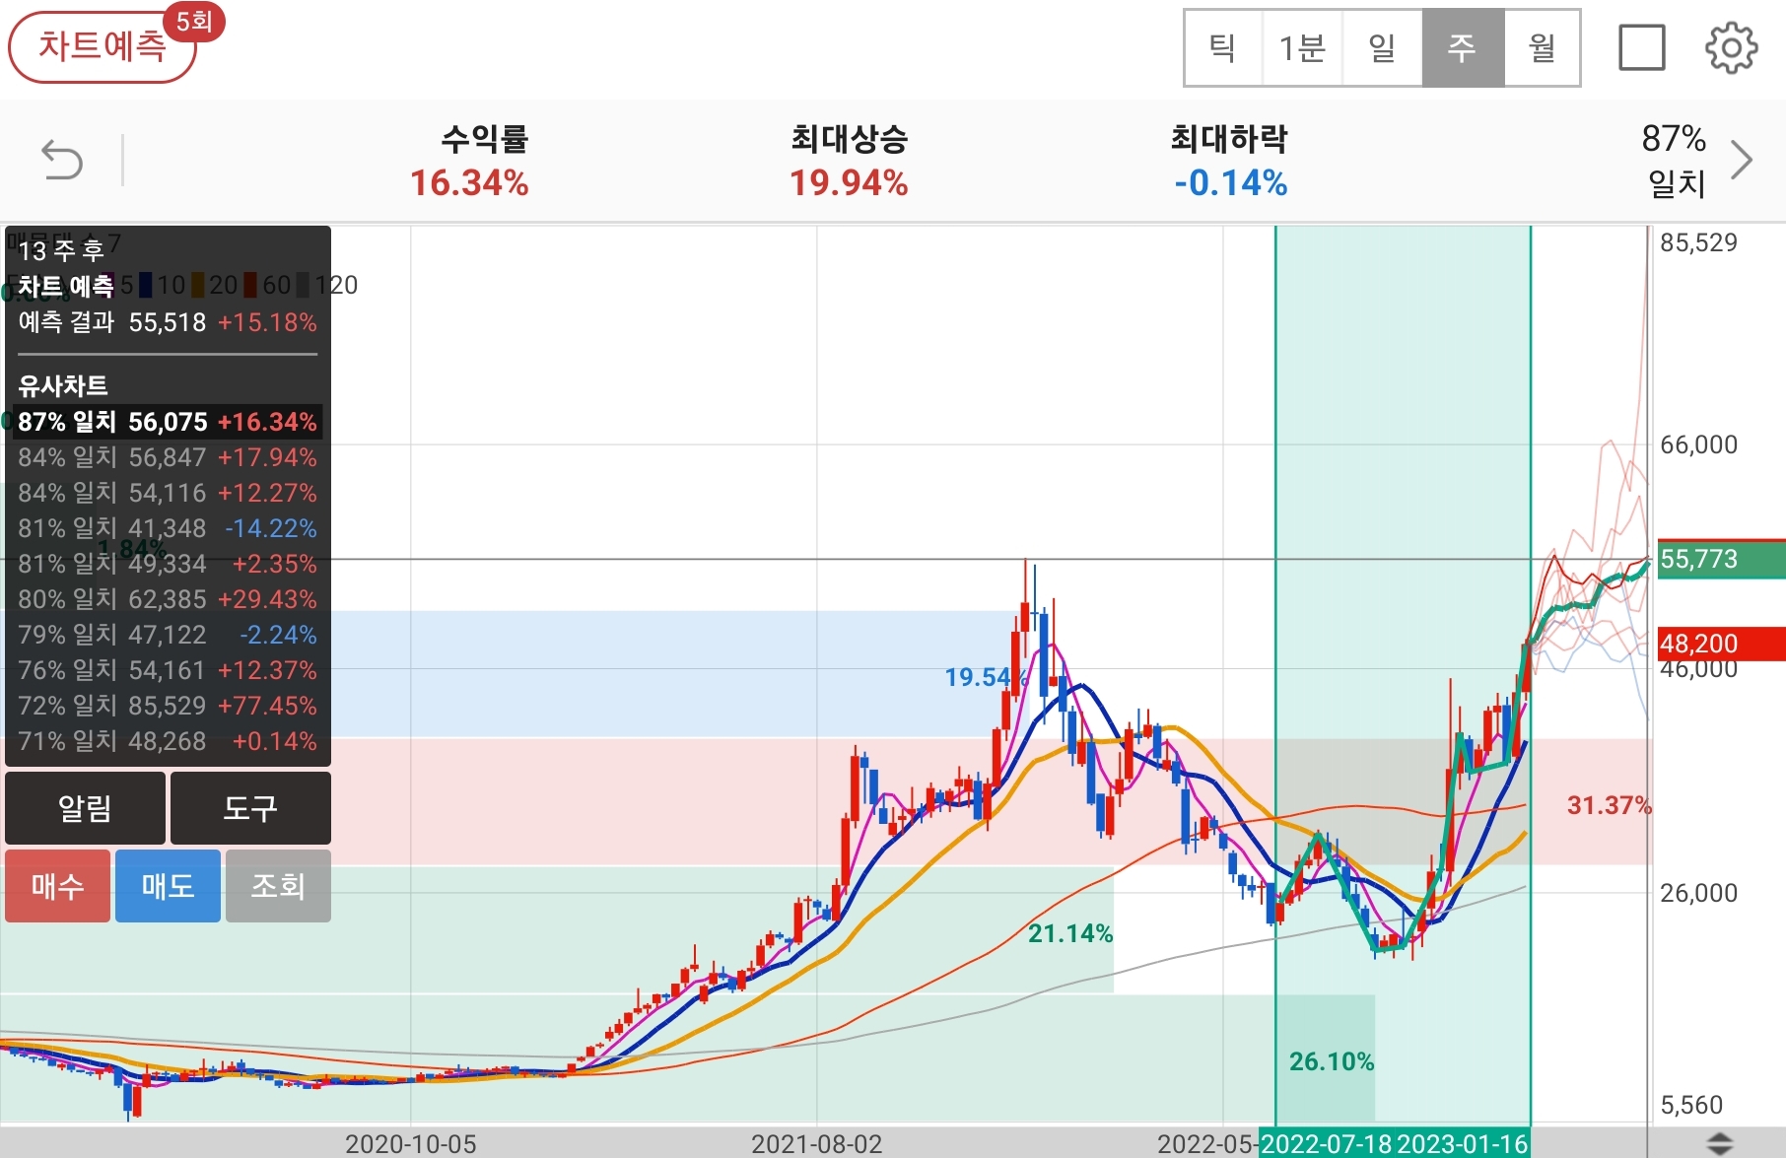
Task: Tap the 5회 count badge
Action: coord(194,22)
